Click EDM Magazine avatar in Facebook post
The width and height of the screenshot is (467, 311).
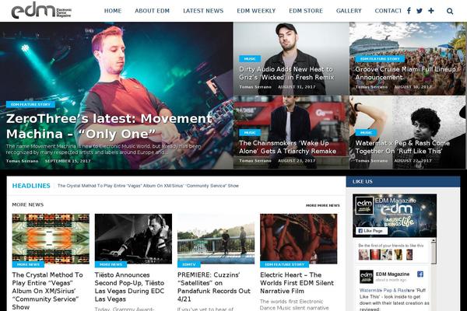coord(367,277)
